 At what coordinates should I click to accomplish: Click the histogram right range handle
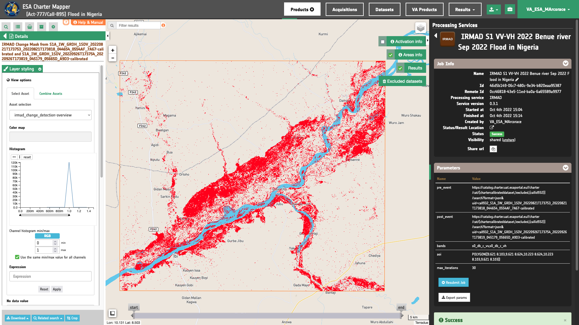[x=69, y=215]
